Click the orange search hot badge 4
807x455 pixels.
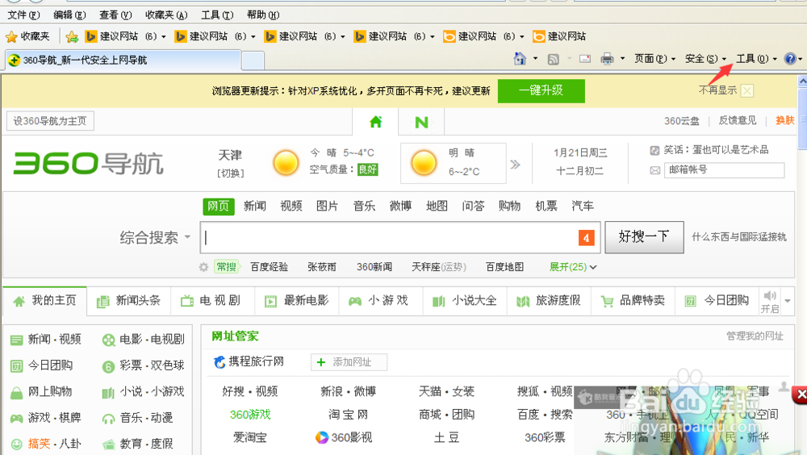586,238
